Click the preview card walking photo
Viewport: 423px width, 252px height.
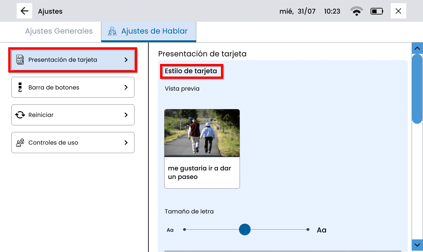(202, 133)
